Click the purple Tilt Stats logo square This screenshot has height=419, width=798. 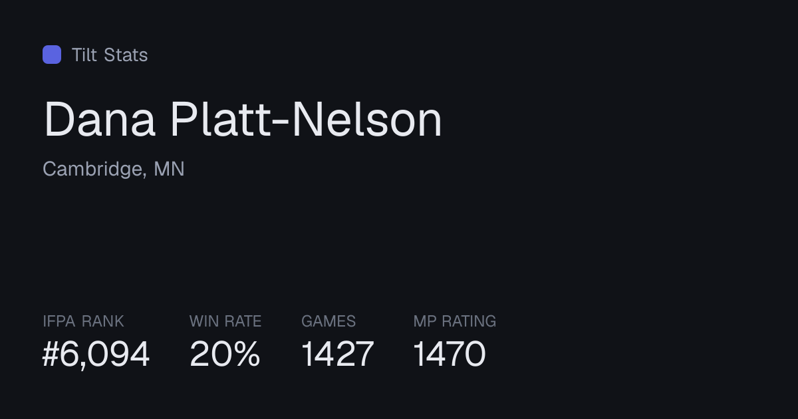(52, 55)
